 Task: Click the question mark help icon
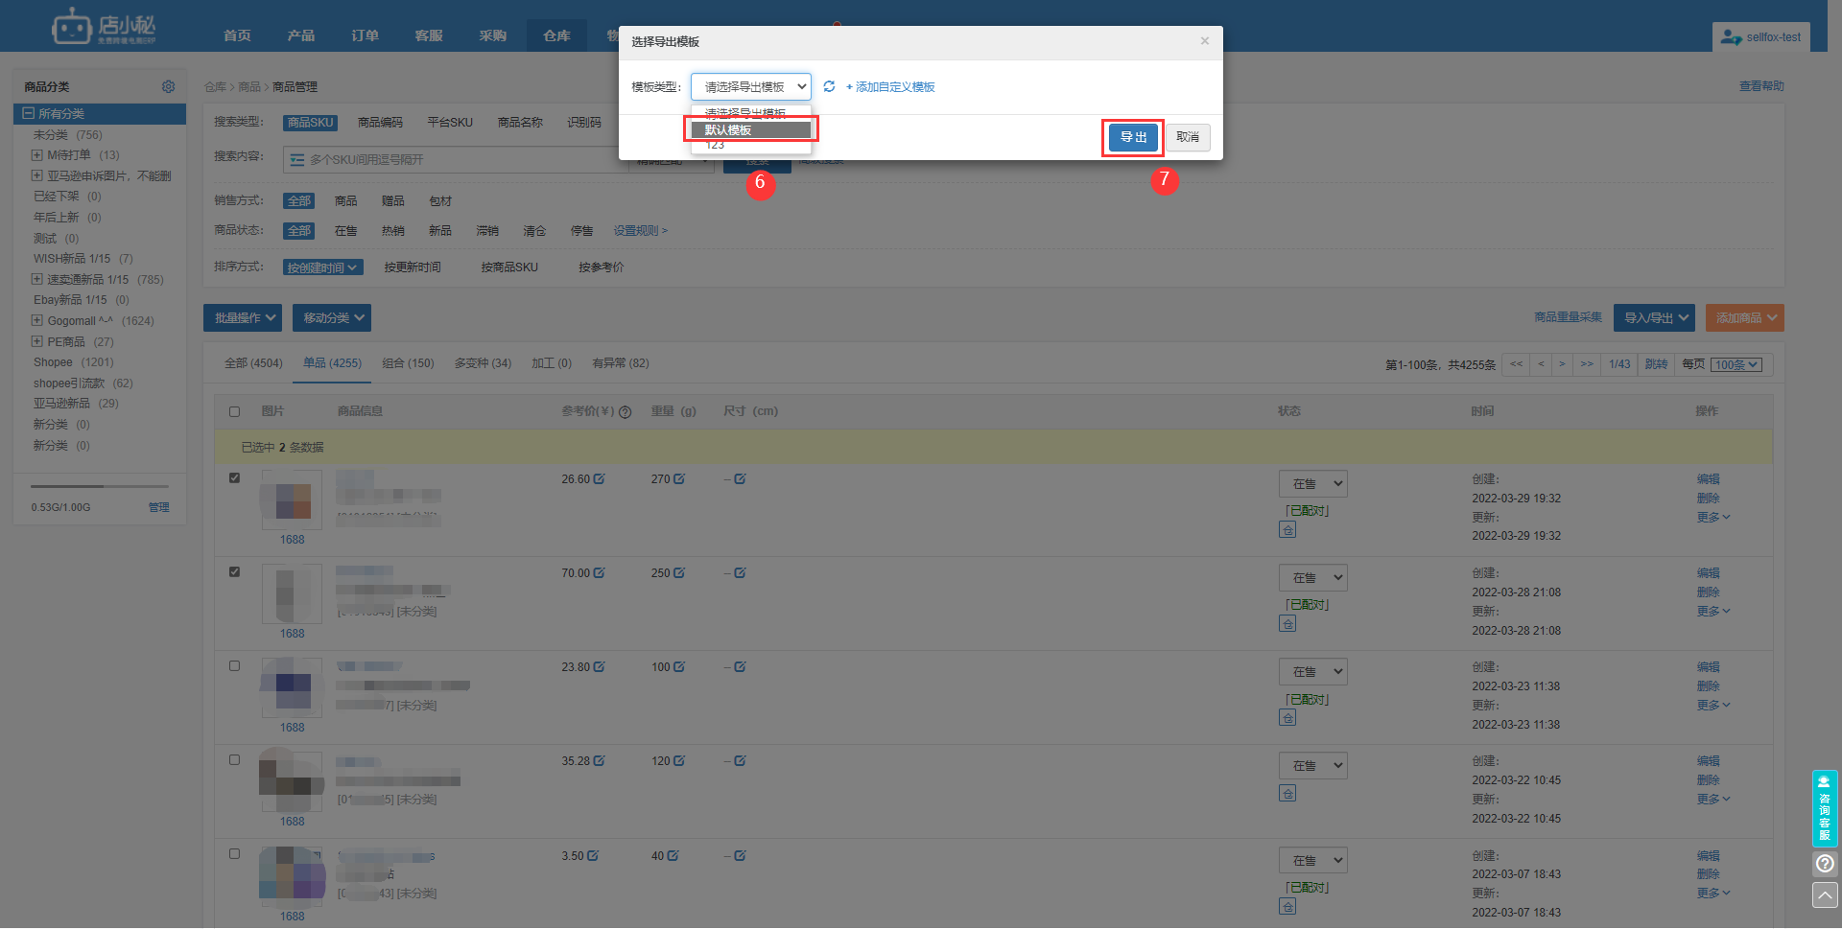coord(1825,863)
